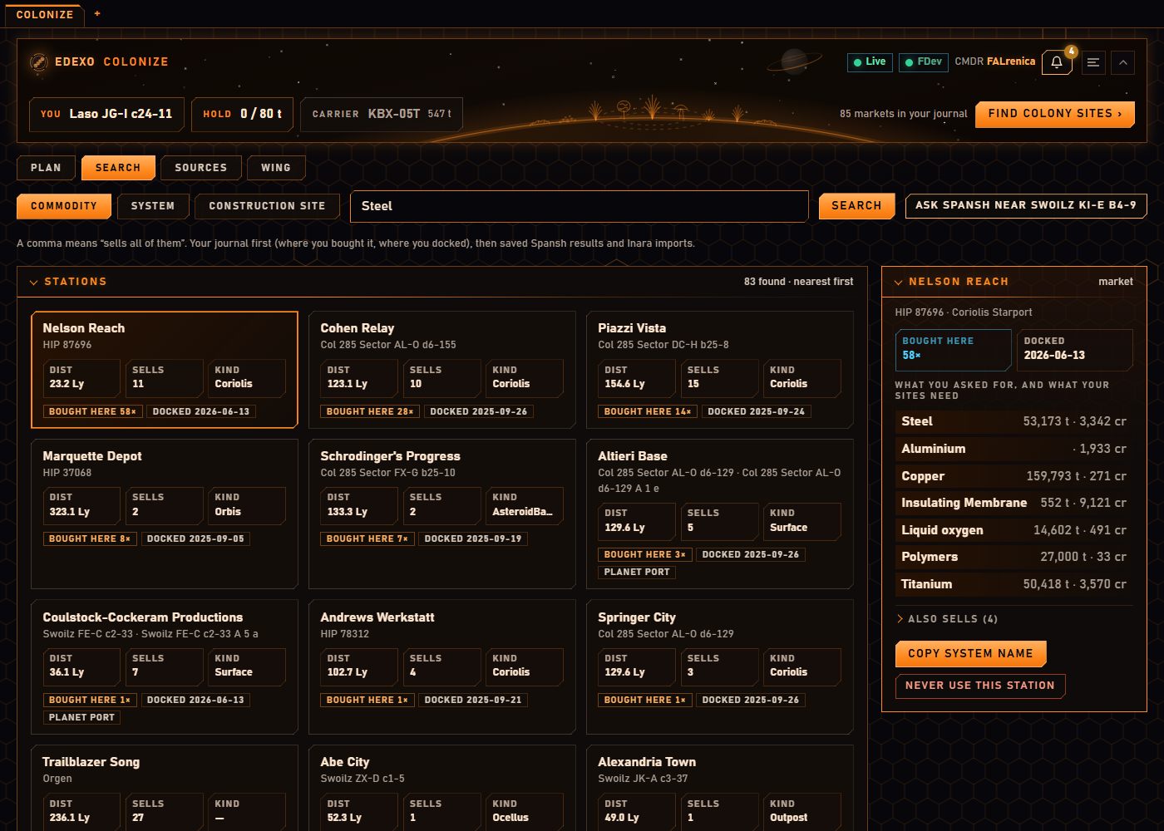Open the WING tab
The height and width of the screenshot is (831, 1164).
pyautogui.click(x=276, y=168)
